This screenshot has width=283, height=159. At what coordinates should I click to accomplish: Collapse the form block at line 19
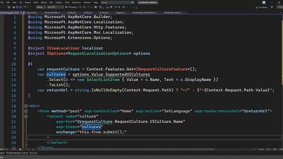tap(26, 111)
